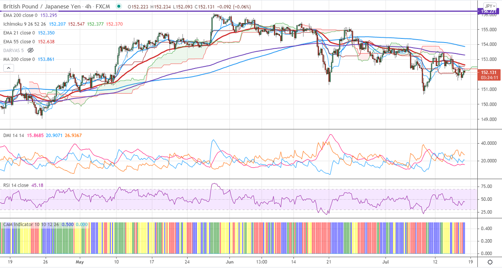Click the 0.400 CAM scale label

[x=487, y=228]
